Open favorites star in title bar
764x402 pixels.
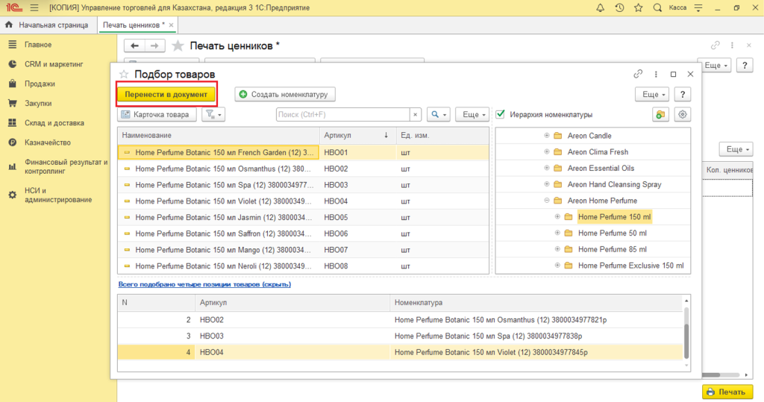pos(639,7)
